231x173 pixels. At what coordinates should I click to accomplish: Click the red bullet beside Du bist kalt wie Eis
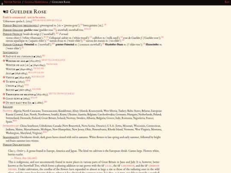click(4, 103)
